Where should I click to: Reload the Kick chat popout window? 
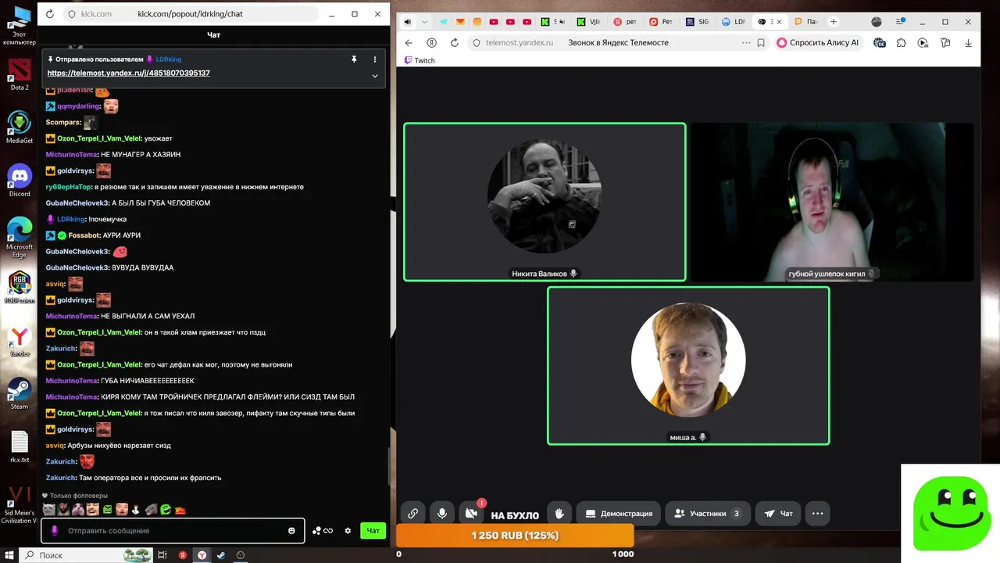click(50, 14)
